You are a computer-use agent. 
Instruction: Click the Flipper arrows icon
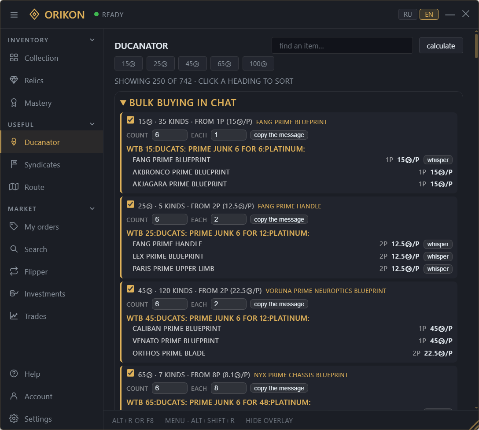coord(14,271)
